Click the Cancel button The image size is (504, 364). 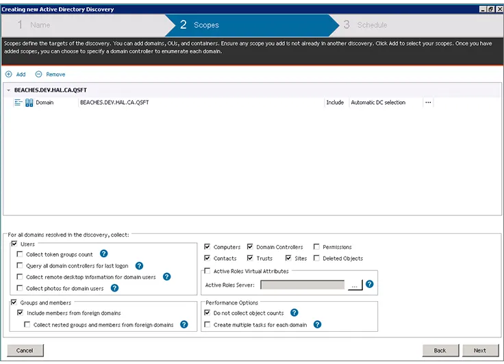click(25, 350)
